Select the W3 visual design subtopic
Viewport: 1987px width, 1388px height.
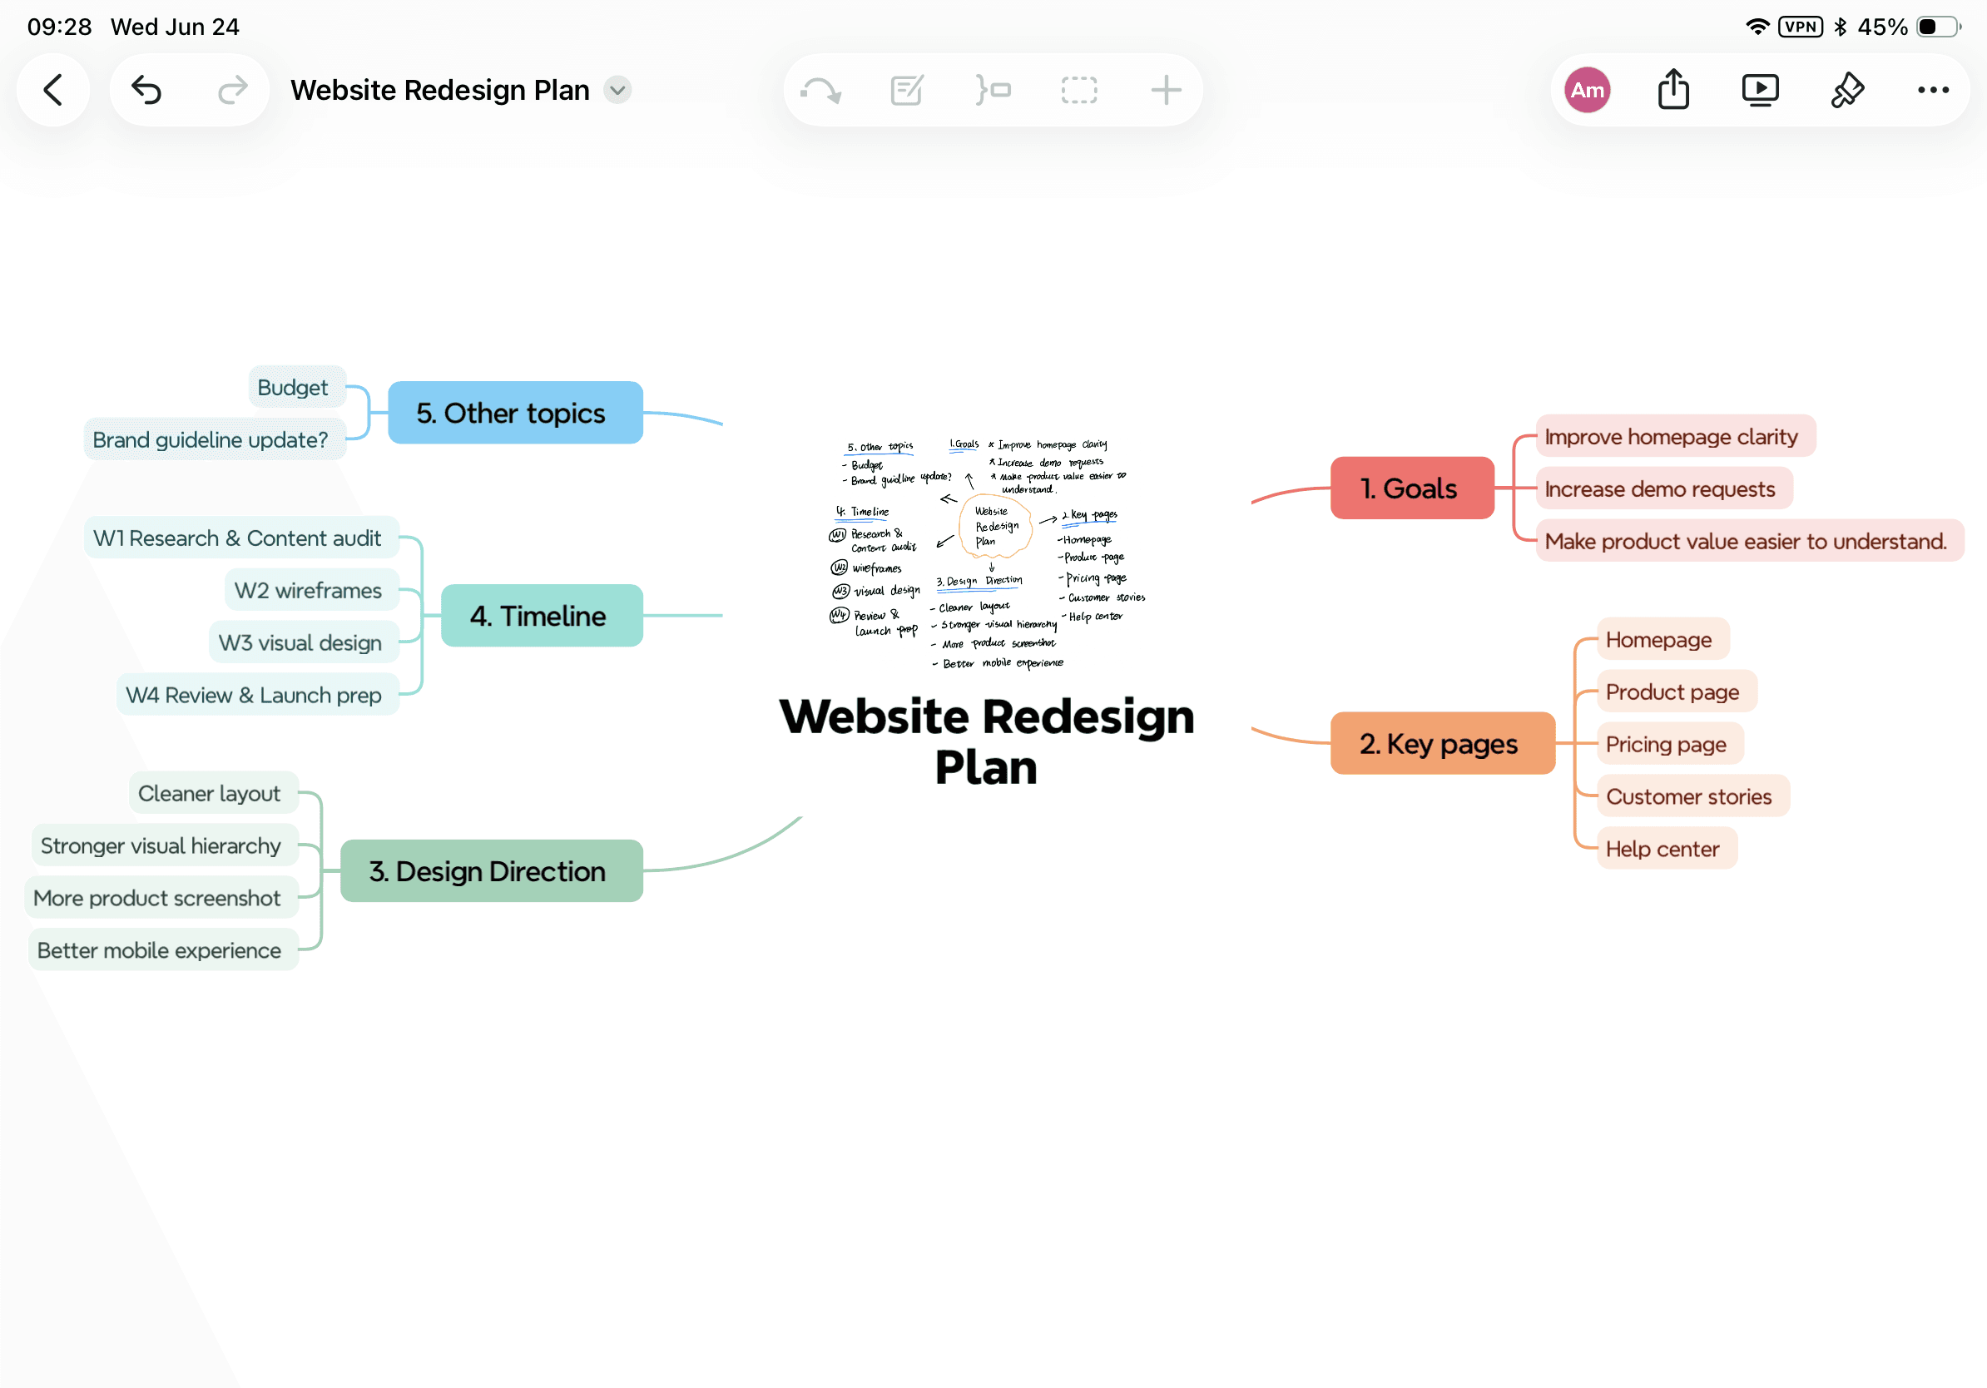pyautogui.click(x=304, y=642)
